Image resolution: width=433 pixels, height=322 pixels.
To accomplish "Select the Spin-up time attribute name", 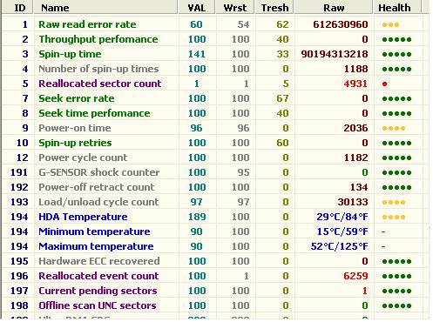I will pyautogui.click(x=70, y=54).
